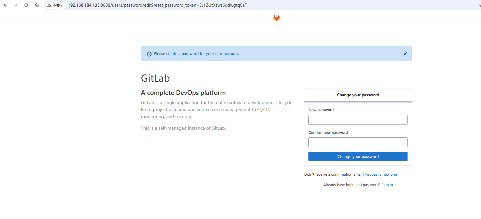Open the Request a new one link
Image resolution: width=481 pixels, height=219 pixels.
coord(381,175)
